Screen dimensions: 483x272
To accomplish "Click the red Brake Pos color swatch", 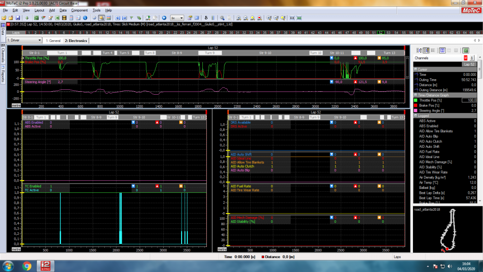I will 415,105.
